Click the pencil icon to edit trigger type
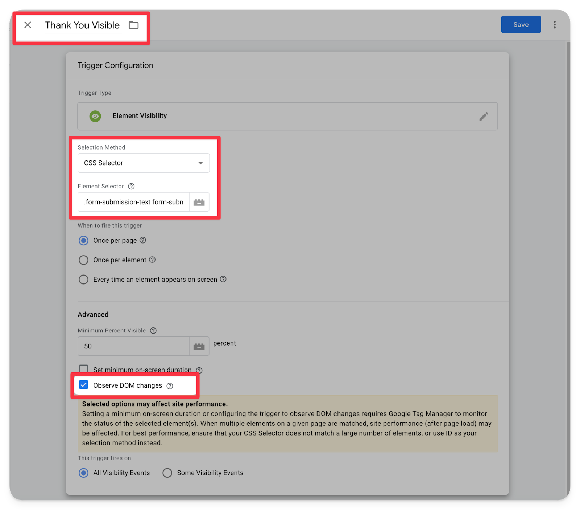The height and width of the screenshot is (510, 580). [484, 116]
